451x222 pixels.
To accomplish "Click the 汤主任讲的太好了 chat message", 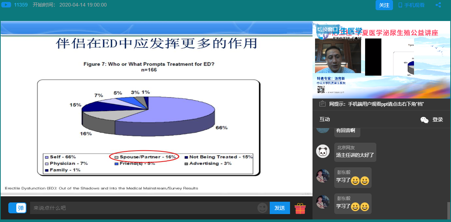I will pos(355,155).
